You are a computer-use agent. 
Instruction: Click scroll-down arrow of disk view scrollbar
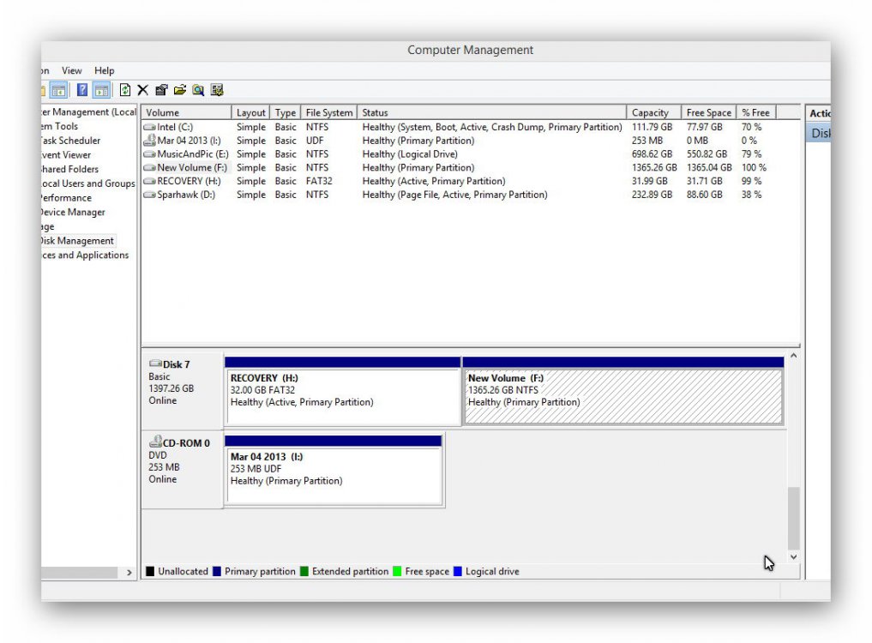(794, 556)
